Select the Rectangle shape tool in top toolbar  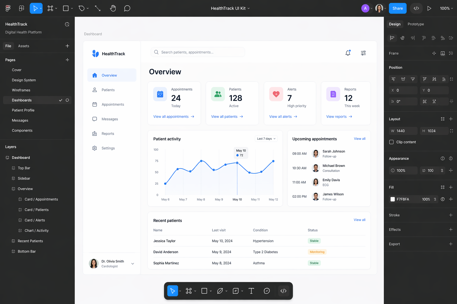coord(66,8)
